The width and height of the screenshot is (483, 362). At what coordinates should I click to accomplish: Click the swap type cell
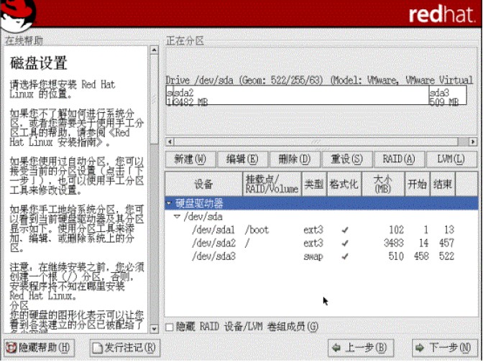313,256
